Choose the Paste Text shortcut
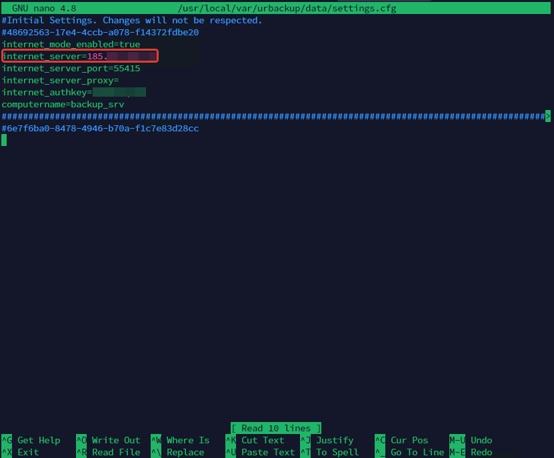This screenshot has width=554, height=458. click(267, 452)
